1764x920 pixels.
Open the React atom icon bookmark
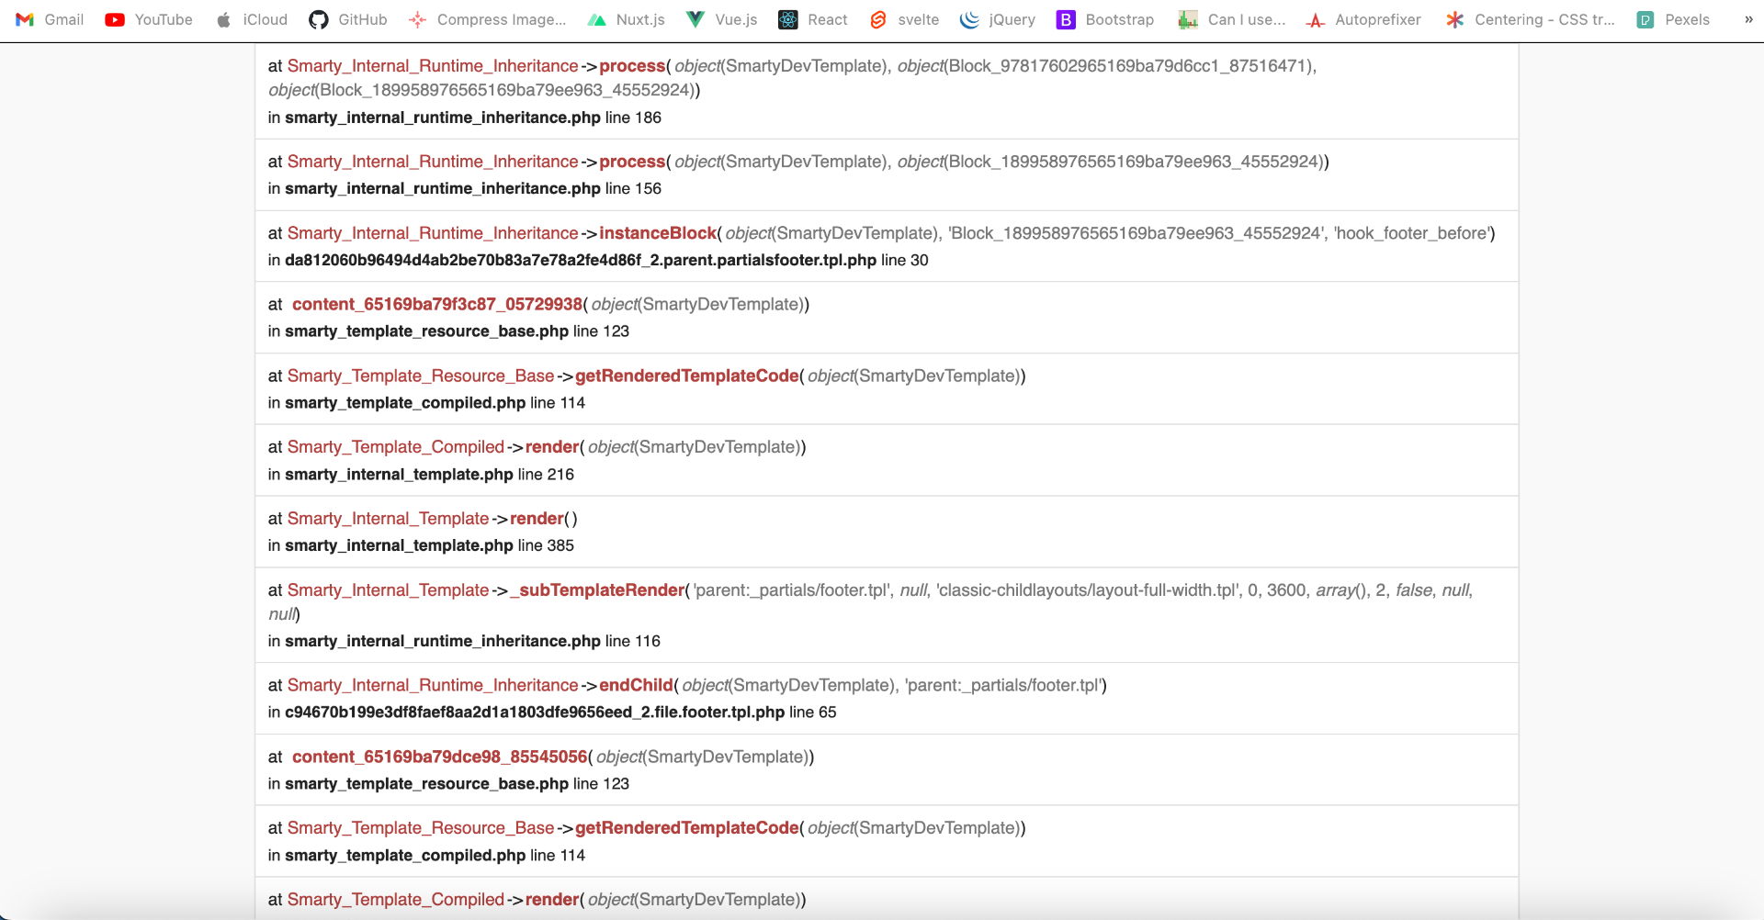pos(788,19)
